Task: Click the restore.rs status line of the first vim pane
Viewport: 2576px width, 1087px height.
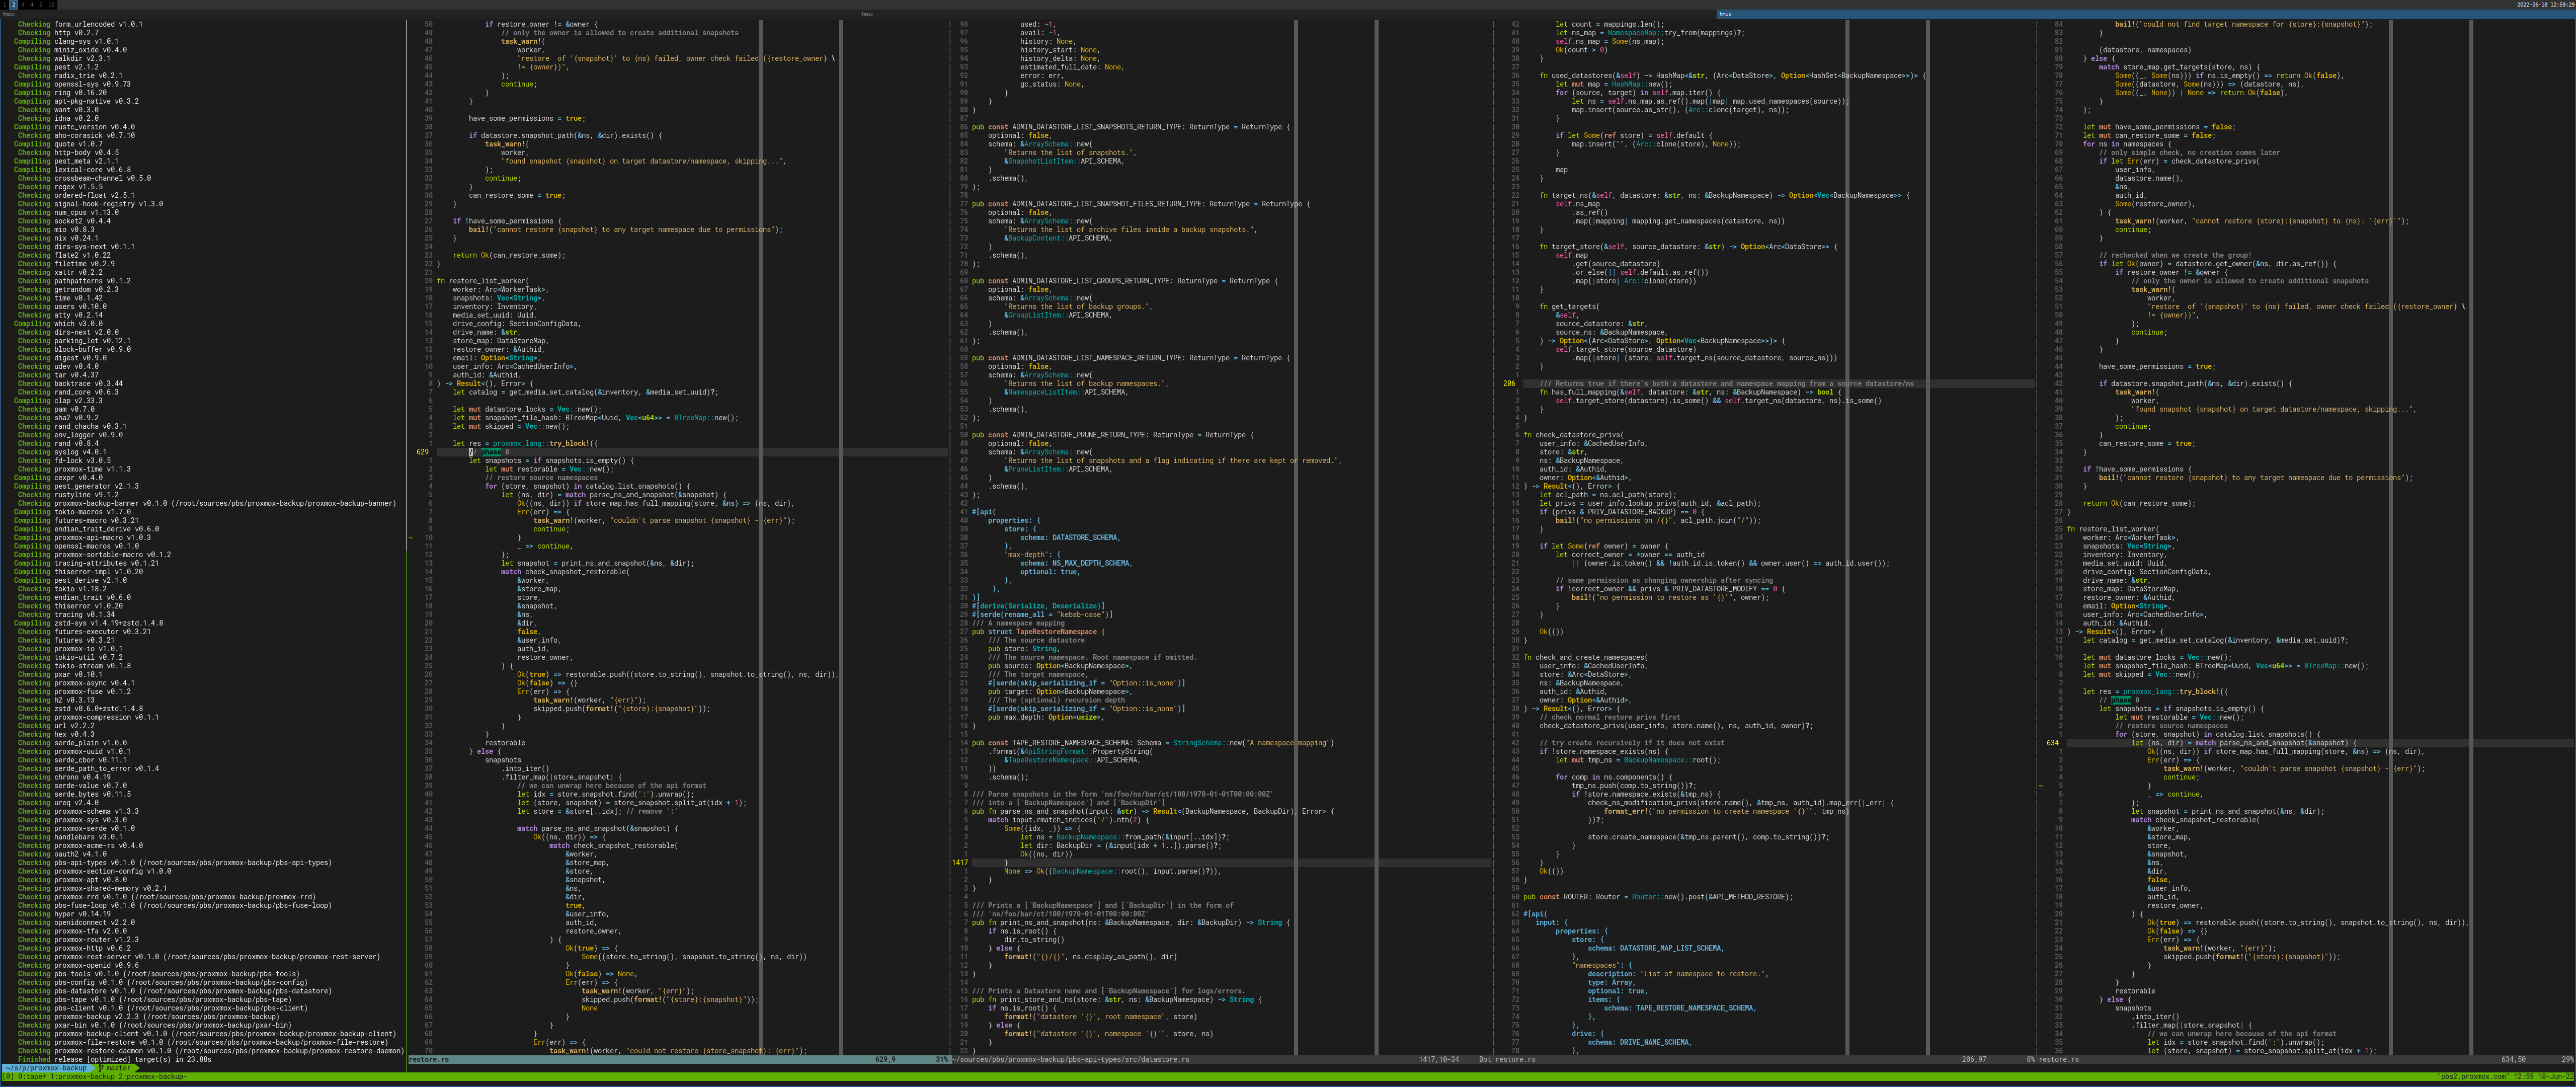Action: [x=430, y=1059]
